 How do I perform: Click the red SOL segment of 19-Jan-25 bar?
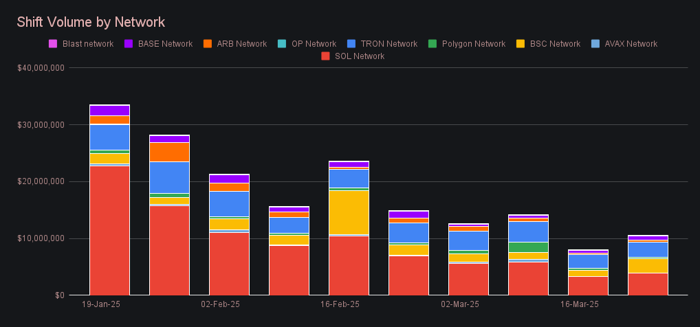(x=110, y=230)
